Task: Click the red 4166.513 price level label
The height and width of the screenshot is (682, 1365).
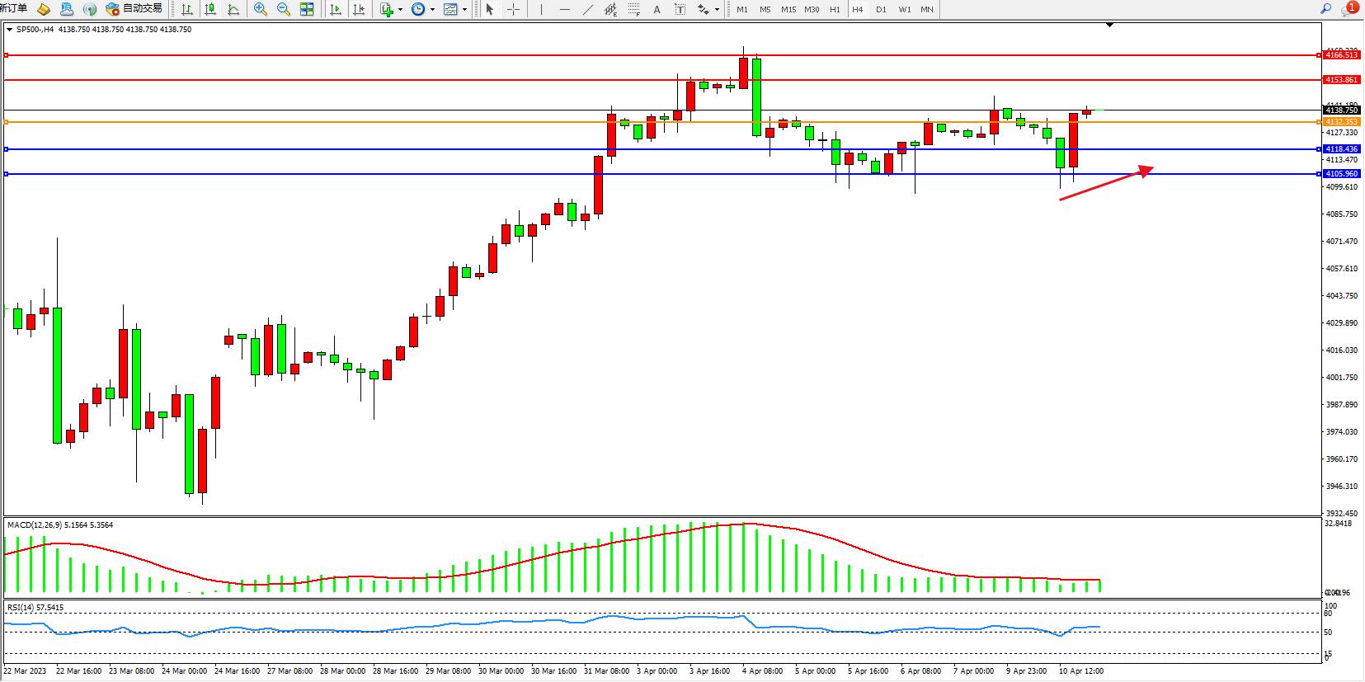Action: tap(1341, 55)
